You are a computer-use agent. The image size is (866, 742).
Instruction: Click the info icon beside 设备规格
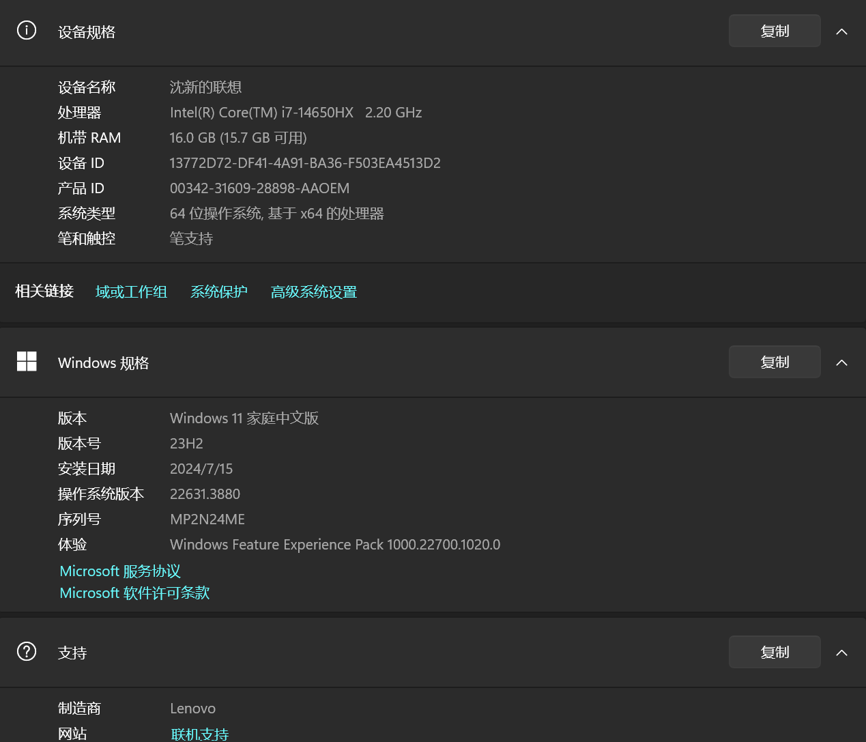(x=26, y=30)
